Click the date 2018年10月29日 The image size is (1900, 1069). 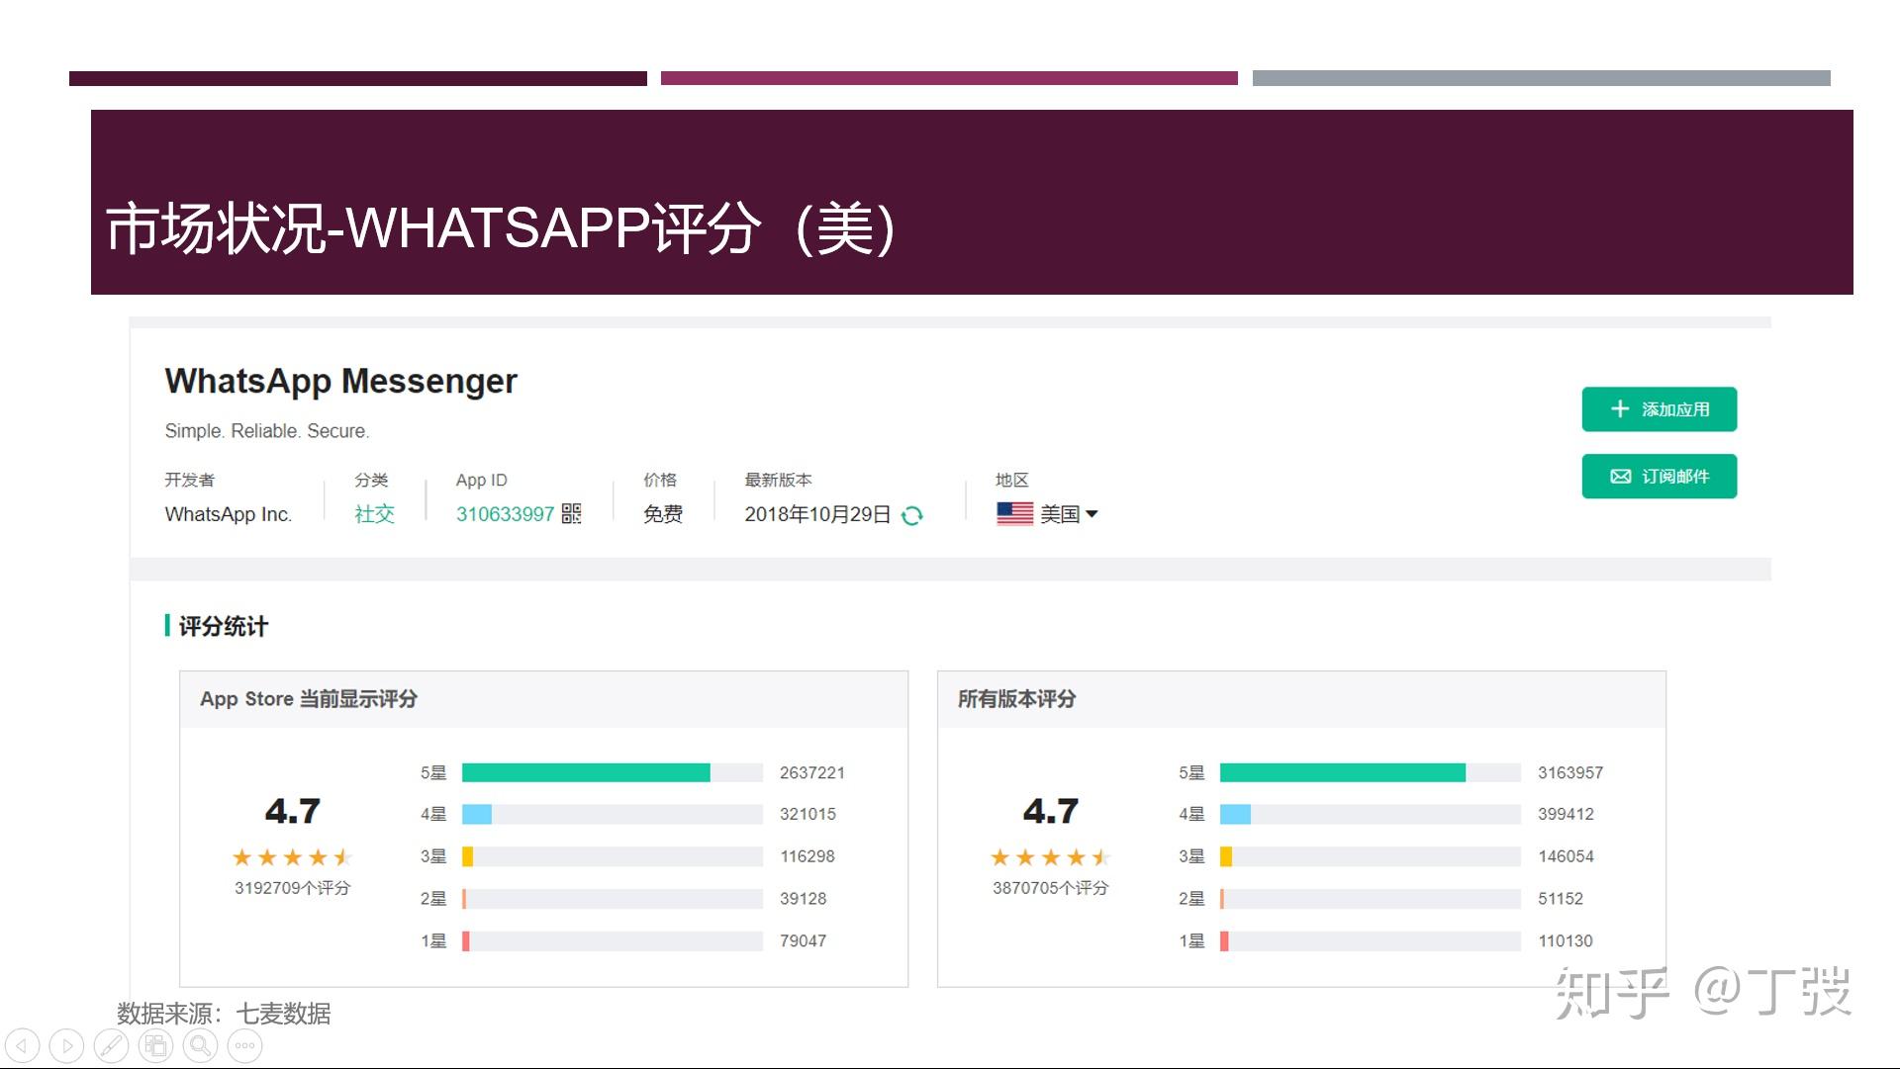pyautogui.click(x=817, y=514)
